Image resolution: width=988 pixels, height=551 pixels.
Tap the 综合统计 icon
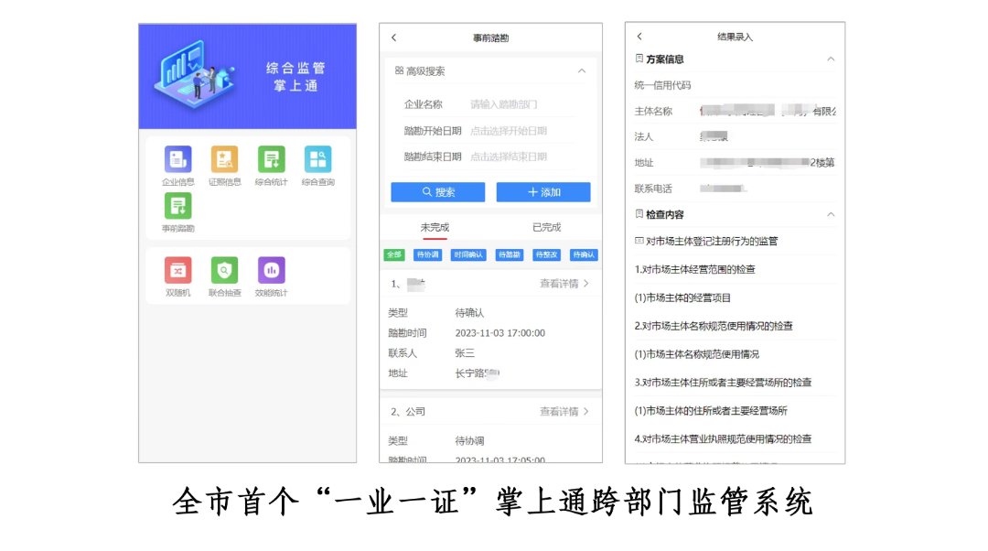(271, 160)
